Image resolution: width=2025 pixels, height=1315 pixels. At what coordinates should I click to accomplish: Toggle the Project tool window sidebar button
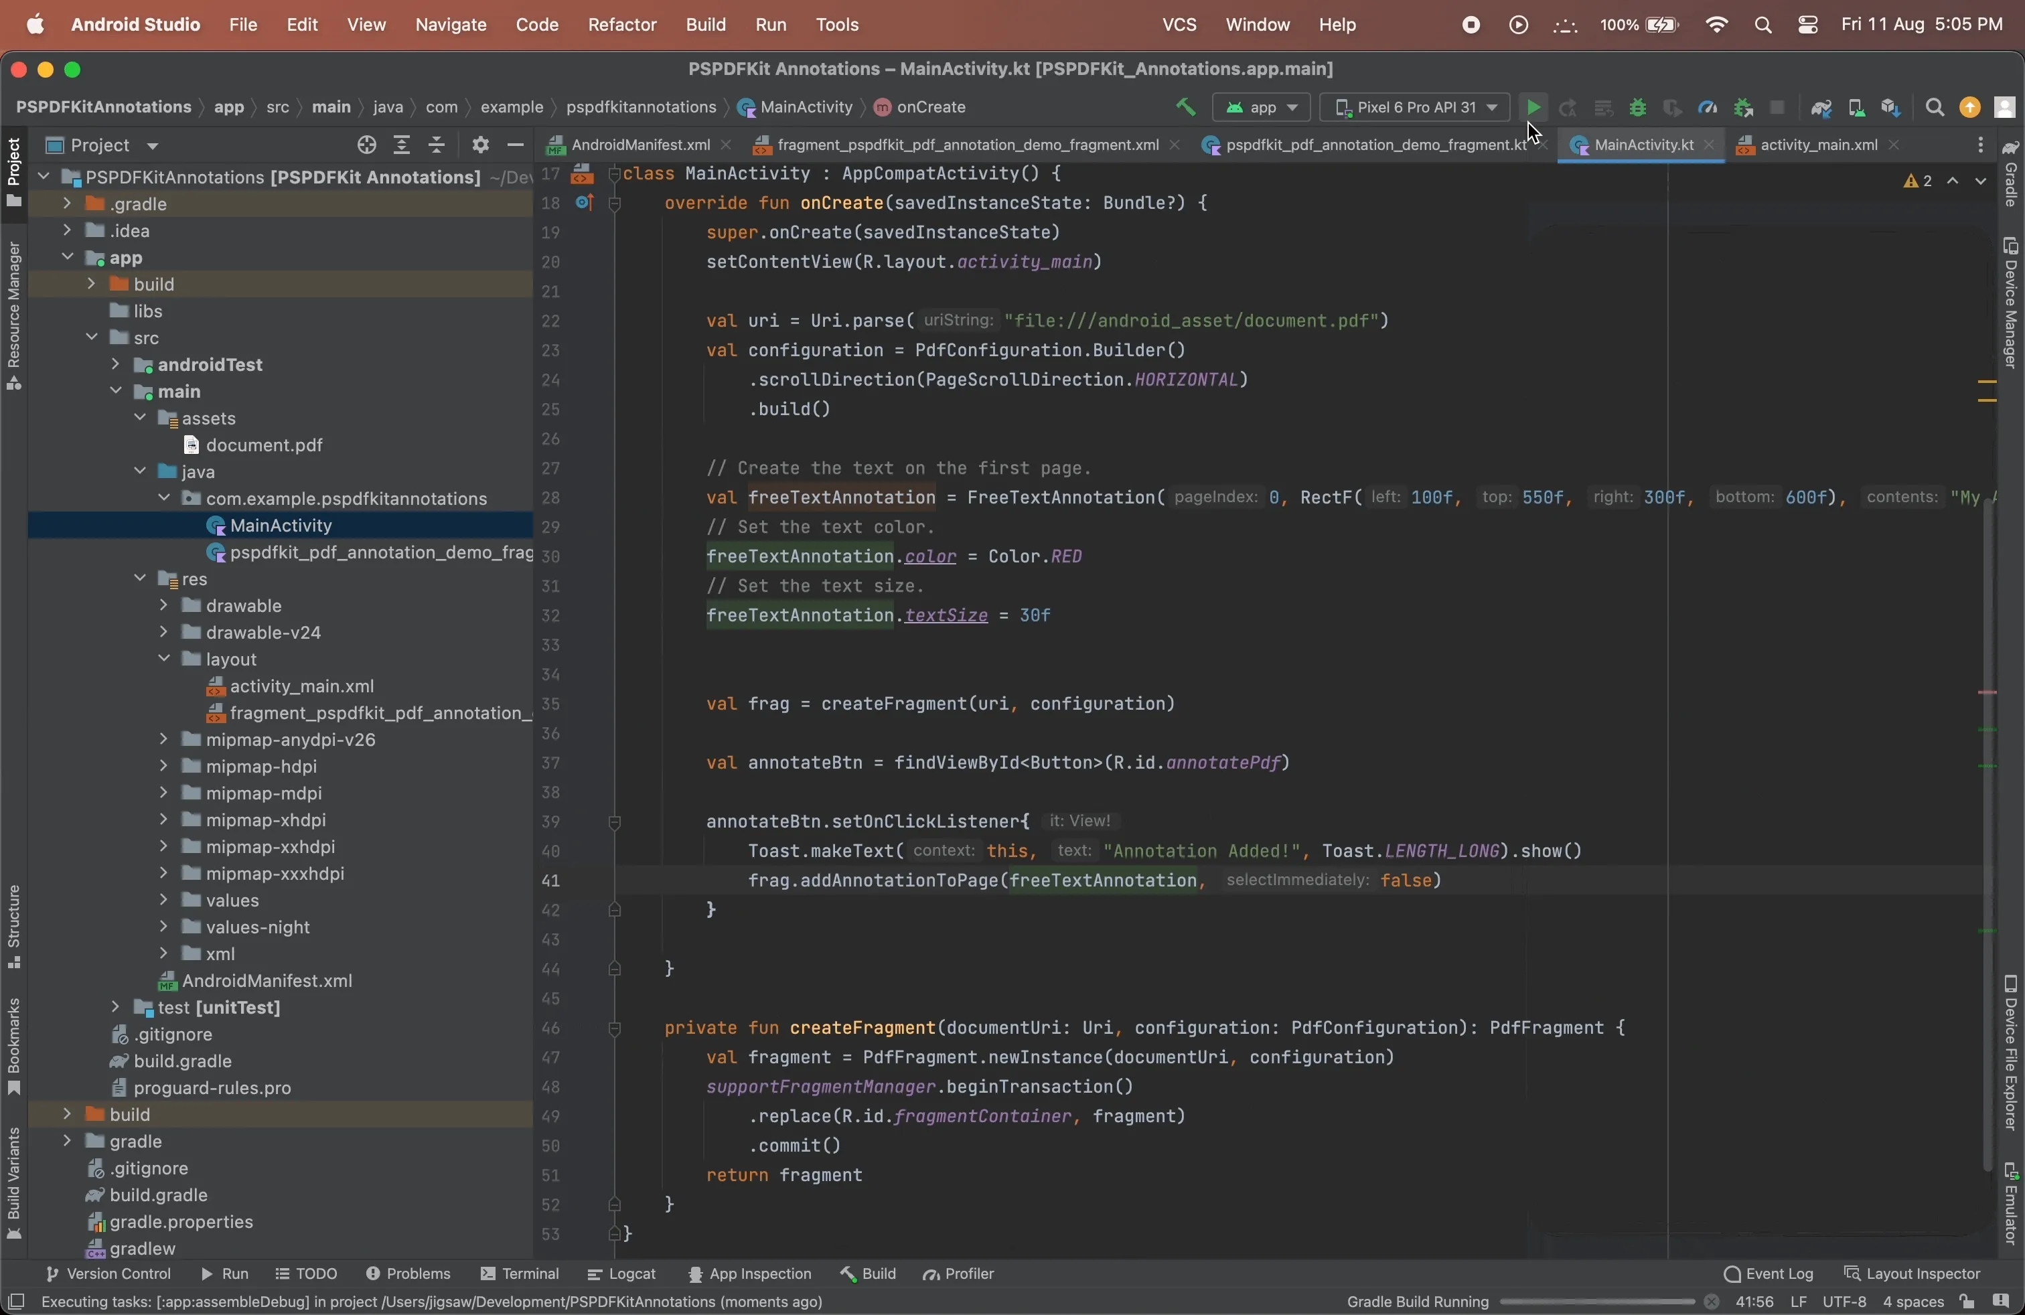[x=13, y=173]
